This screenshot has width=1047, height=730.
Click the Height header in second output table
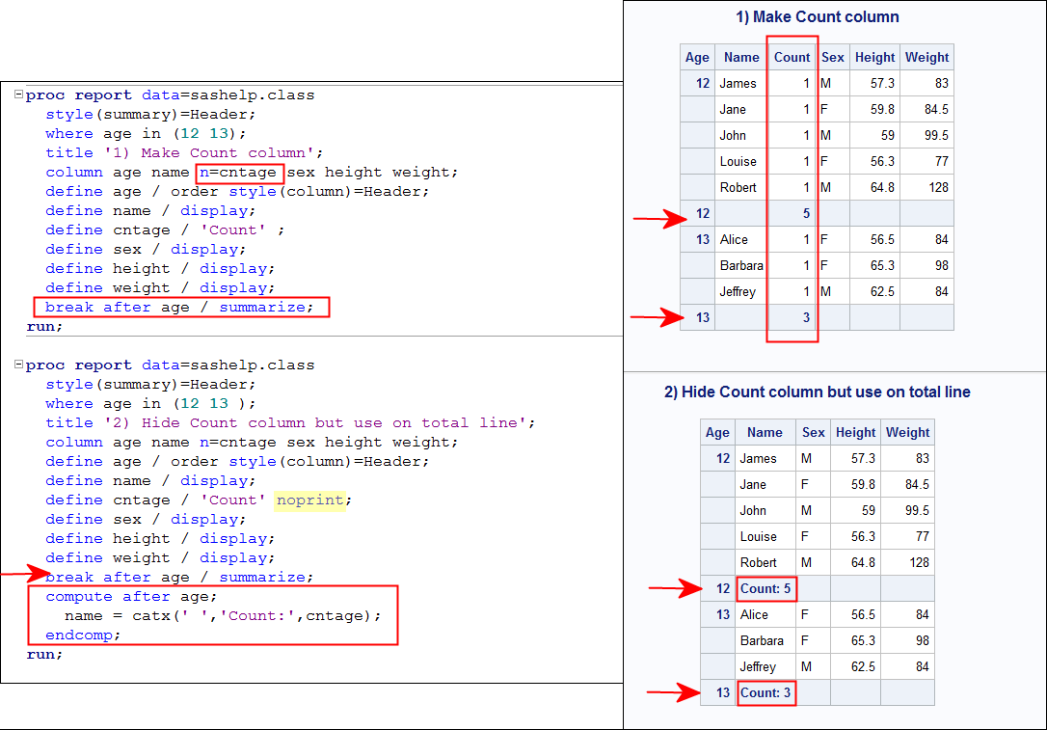pyautogui.click(x=855, y=432)
